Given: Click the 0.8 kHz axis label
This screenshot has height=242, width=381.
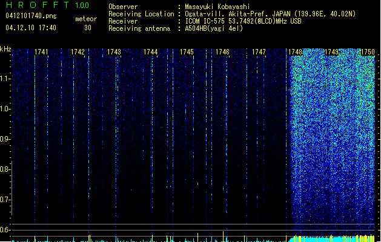Looking at the screenshot, I should [5, 169].
